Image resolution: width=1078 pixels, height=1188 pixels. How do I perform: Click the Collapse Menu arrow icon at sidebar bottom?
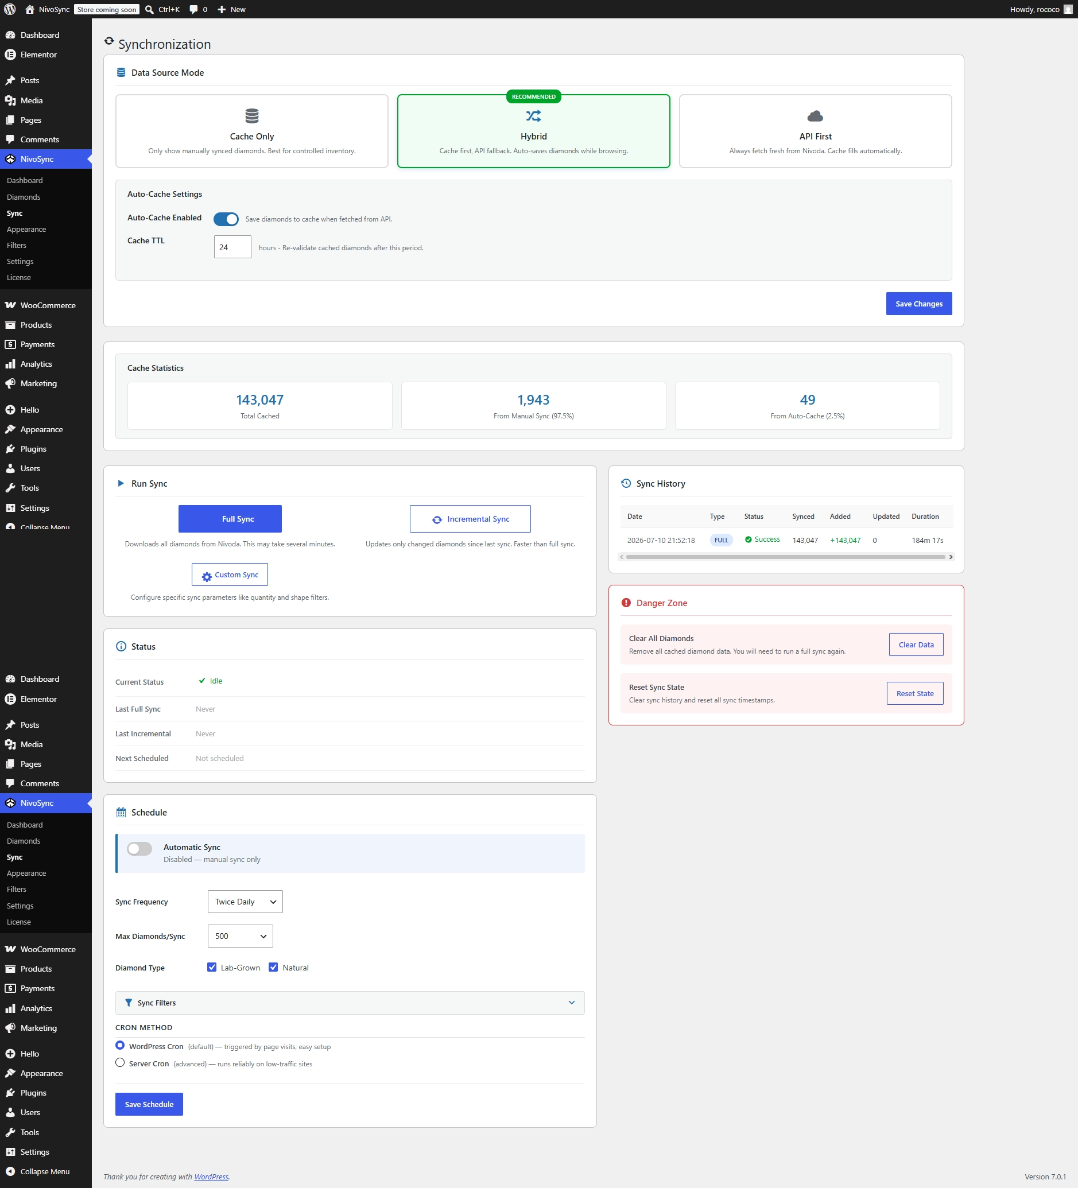click(10, 1171)
